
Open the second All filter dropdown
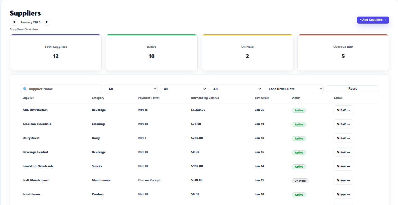pos(184,89)
